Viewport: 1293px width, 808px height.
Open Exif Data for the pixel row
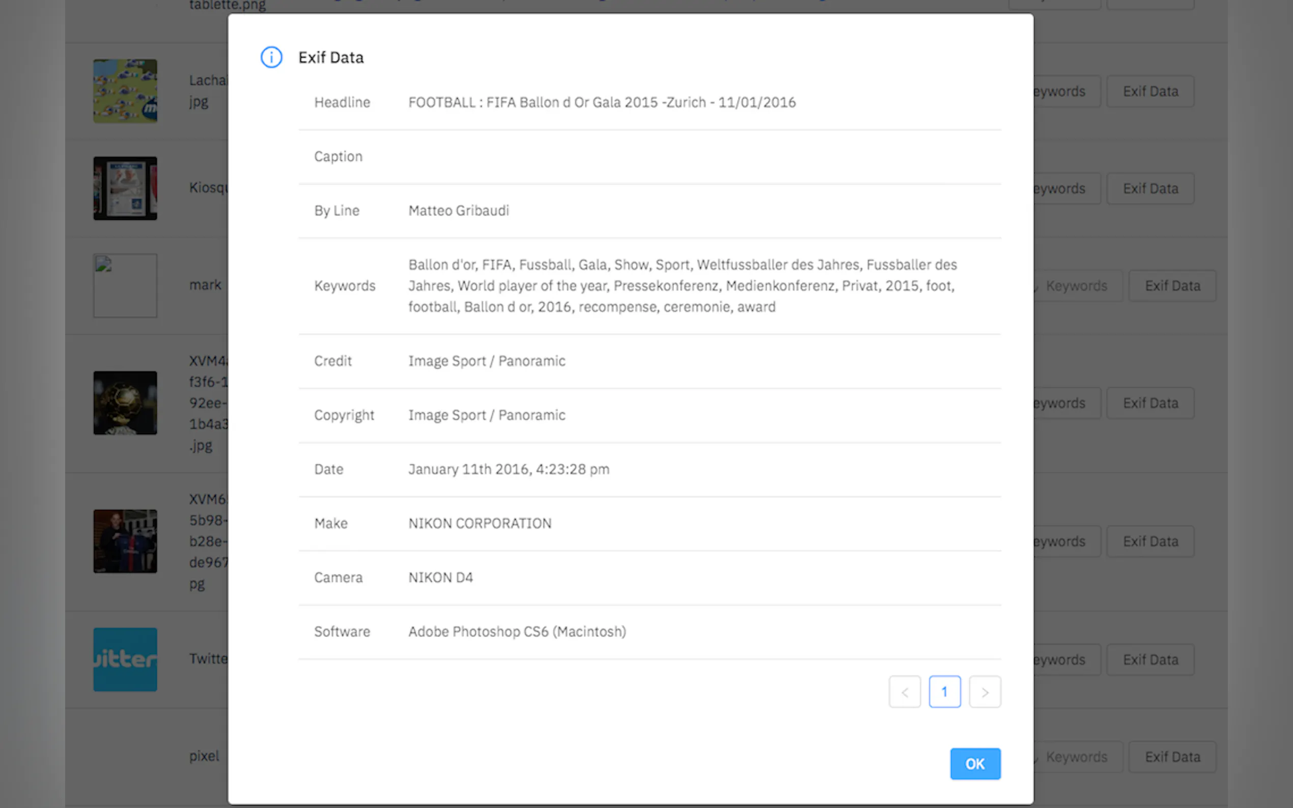[1172, 757]
